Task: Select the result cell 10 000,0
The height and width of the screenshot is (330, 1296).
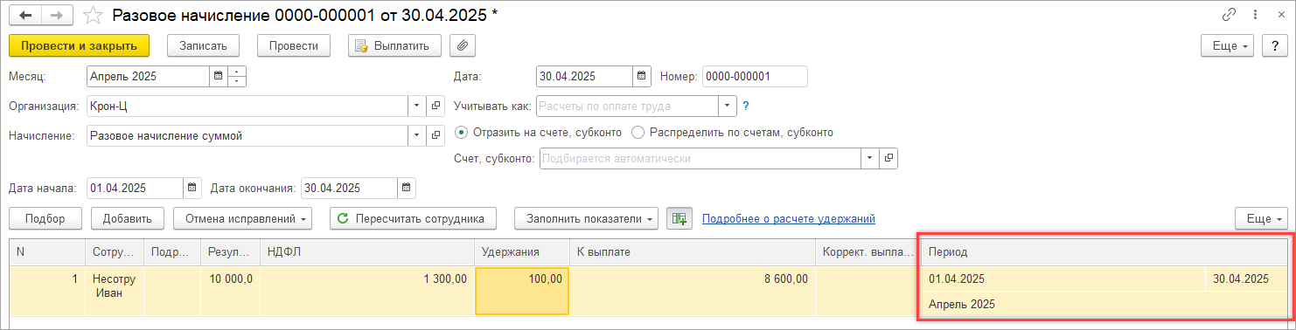Action: [230, 291]
